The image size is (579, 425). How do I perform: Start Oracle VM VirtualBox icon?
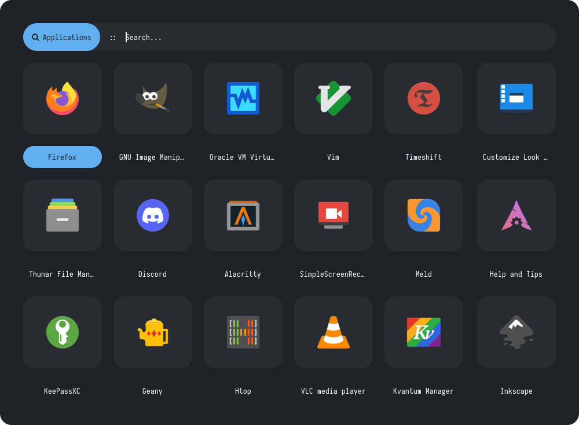[243, 98]
